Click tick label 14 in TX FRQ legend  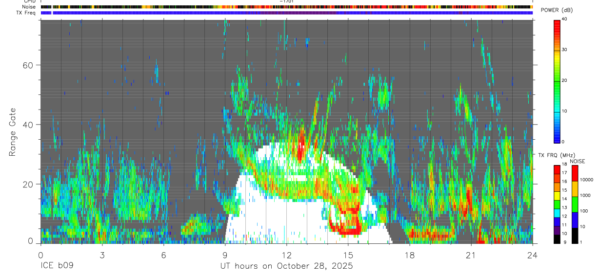(x=564, y=199)
